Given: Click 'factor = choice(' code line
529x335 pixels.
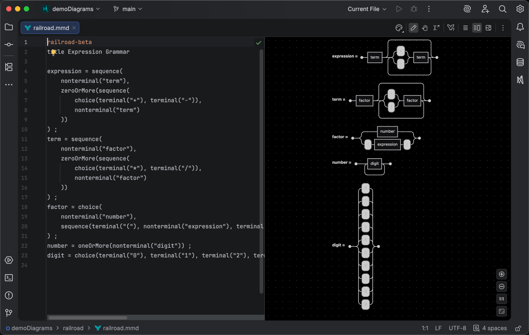Looking at the screenshot, I should pos(75,207).
